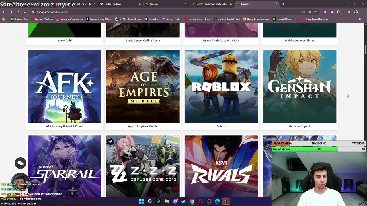Viewport: 367px width, 206px height.
Task: Open the AFK Journey game image
Action: click(x=65, y=86)
